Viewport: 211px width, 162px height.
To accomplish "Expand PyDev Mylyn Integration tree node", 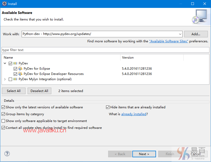I will click(5, 79).
